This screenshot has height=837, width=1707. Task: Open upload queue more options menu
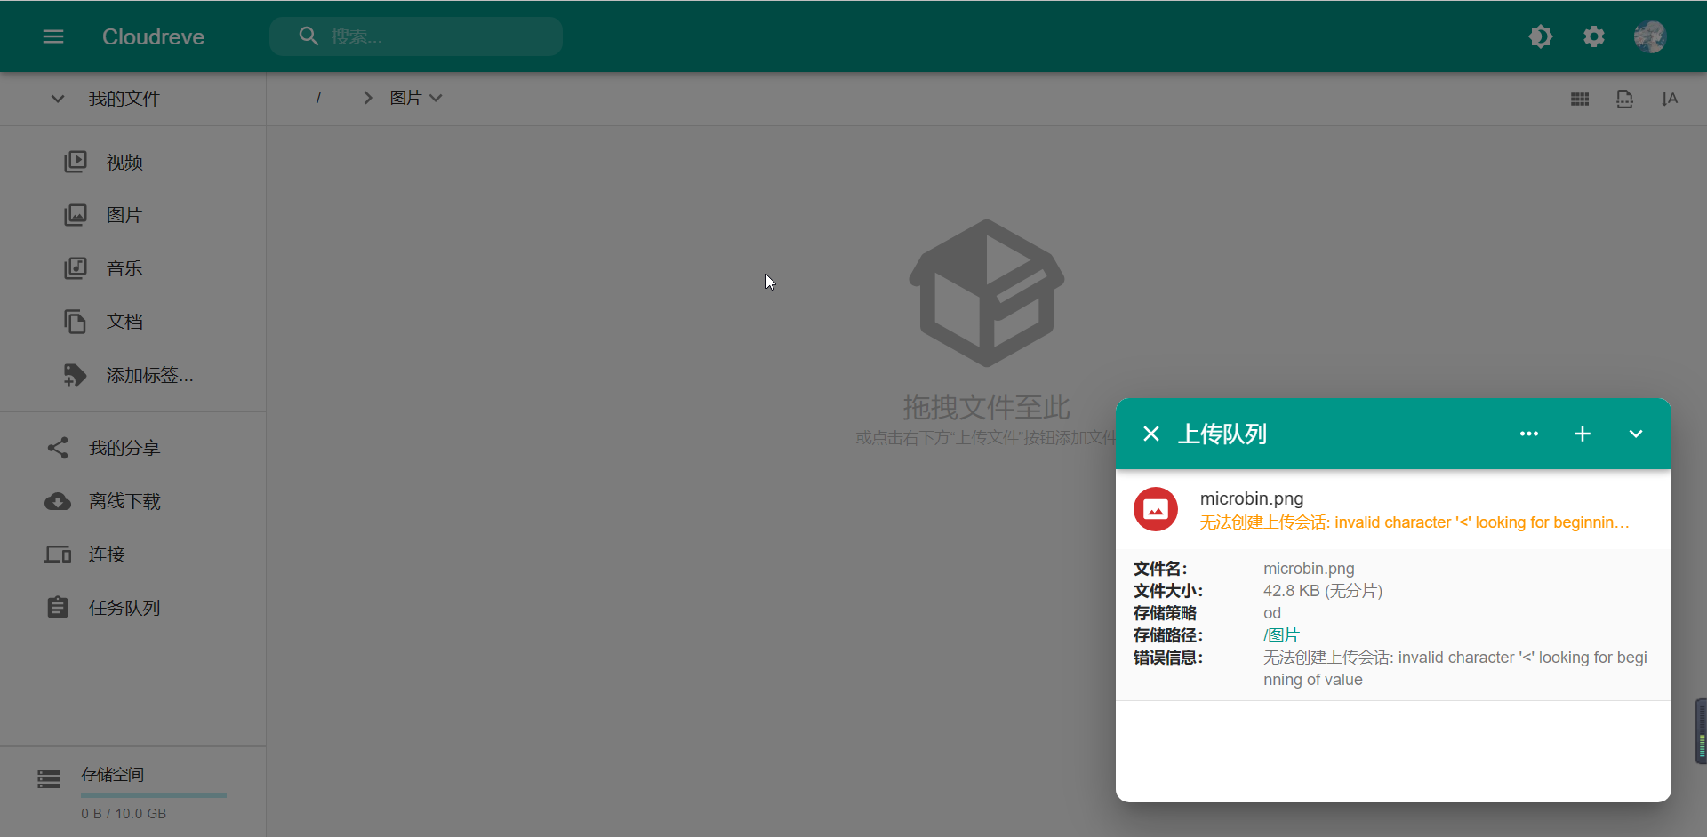1529,434
